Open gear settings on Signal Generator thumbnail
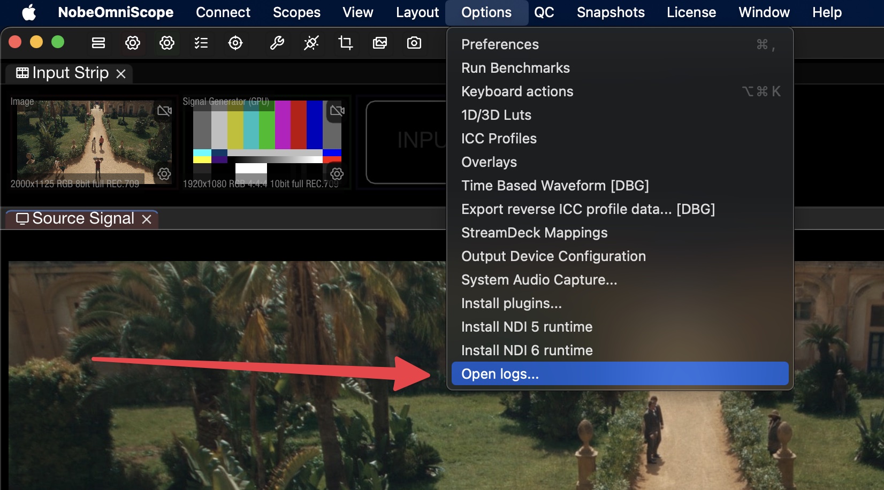Image resolution: width=884 pixels, height=490 pixels. (x=337, y=174)
